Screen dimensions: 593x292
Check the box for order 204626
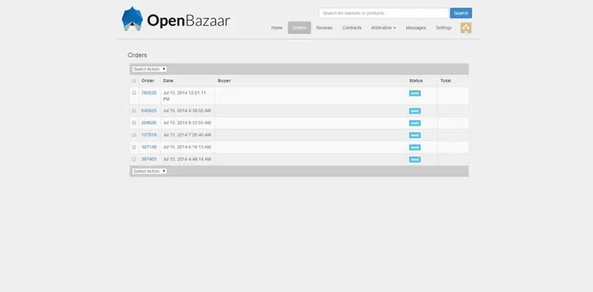pyautogui.click(x=134, y=123)
